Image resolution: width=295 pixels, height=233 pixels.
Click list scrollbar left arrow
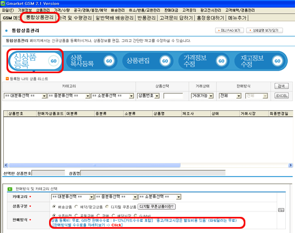point(6,165)
